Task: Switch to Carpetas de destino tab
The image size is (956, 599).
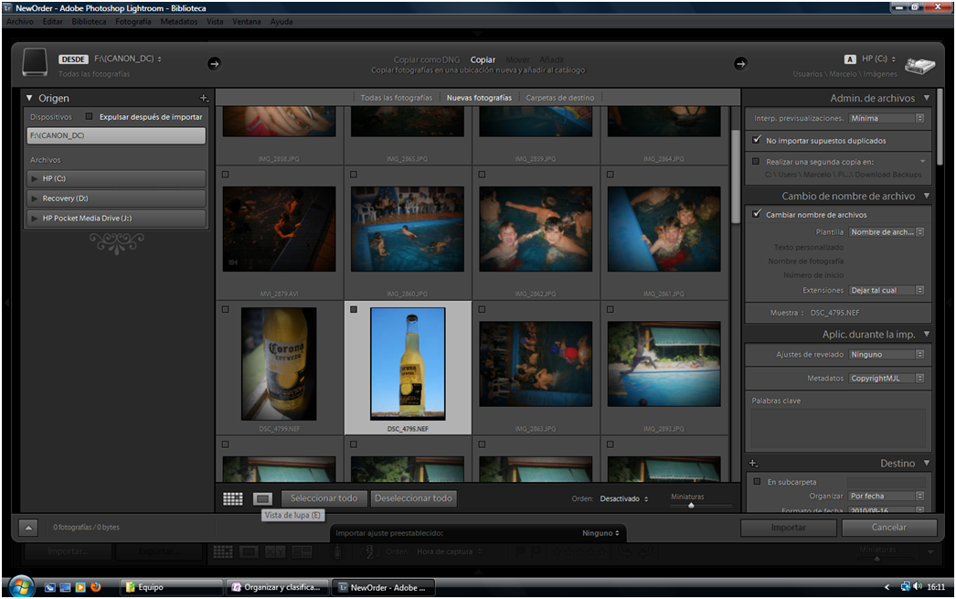Action: 559,98
